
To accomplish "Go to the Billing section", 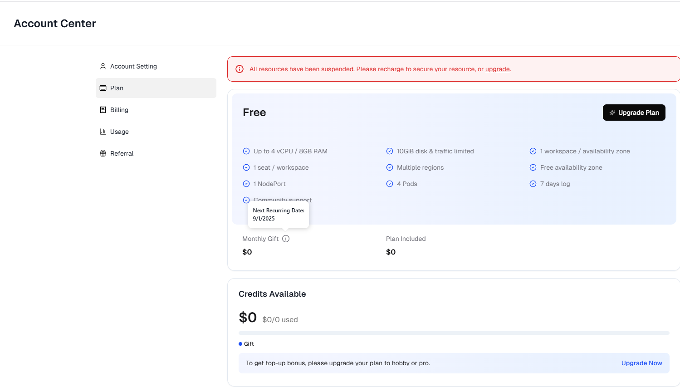I will tap(156, 110).
